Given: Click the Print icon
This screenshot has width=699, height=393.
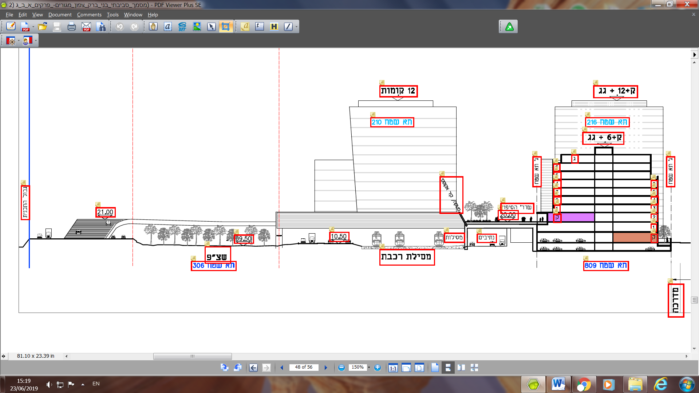Looking at the screenshot, I should (x=72, y=27).
